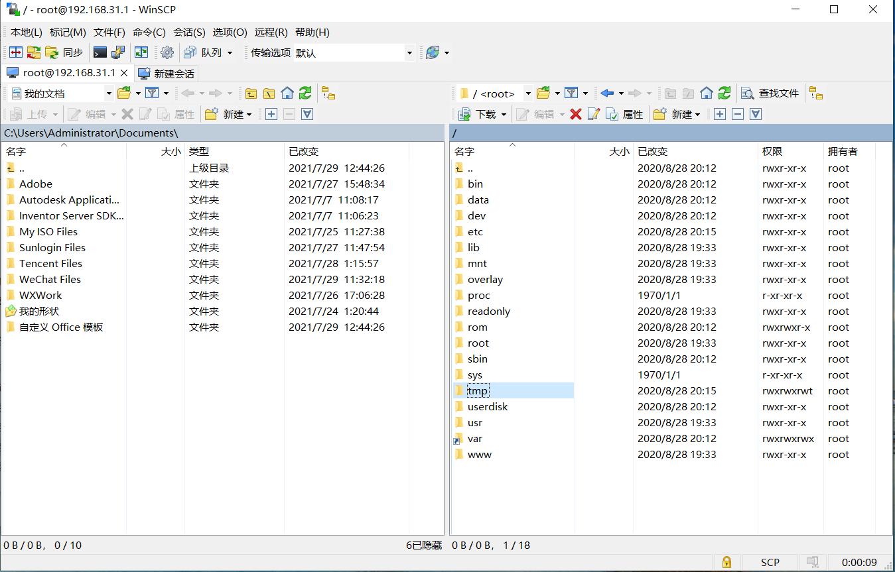895x572 pixels.
Task: Refresh the remote directory listing
Action: pos(724,93)
